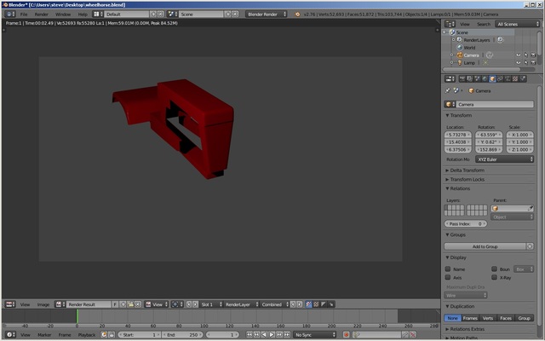
Task: Click the Blender info editor icon
Action: (x=9, y=14)
